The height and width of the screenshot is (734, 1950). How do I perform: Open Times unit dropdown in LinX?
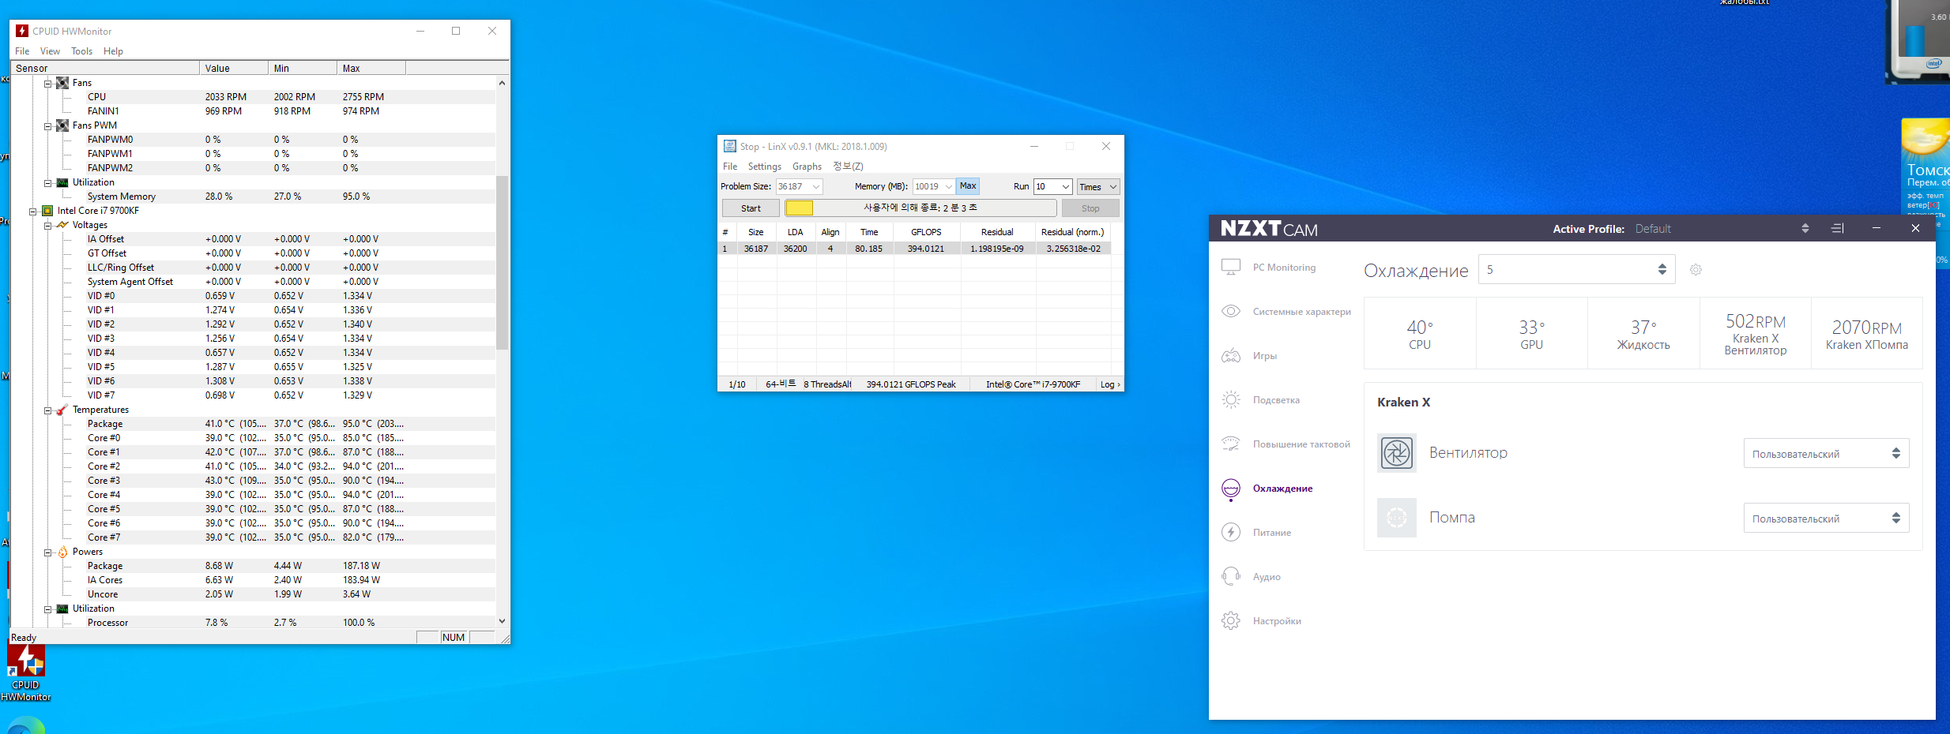click(x=1098, y=187)
